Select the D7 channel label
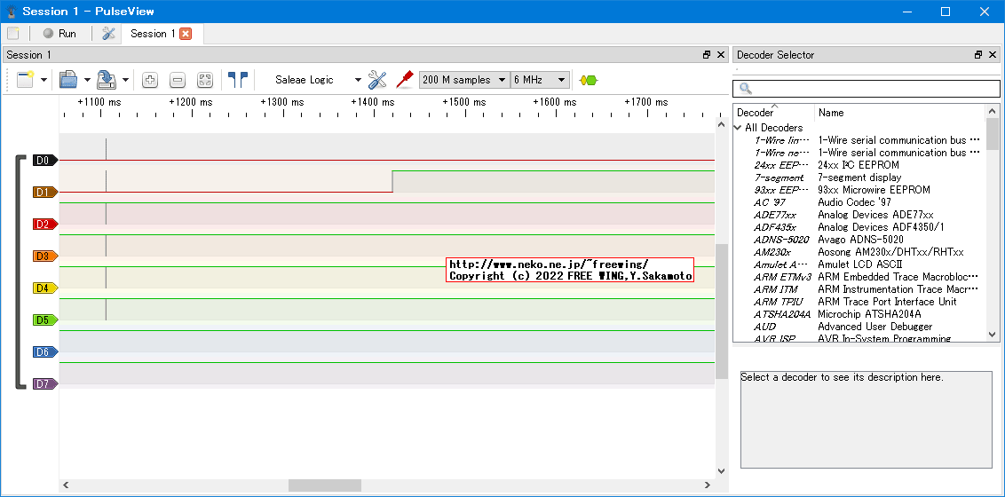Screen dimensions: 1005x497 tap(45, 384)
